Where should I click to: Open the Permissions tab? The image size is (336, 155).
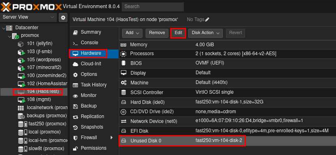94,148
